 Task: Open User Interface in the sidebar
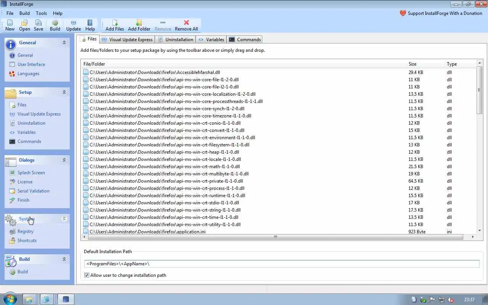coord(31,64)
